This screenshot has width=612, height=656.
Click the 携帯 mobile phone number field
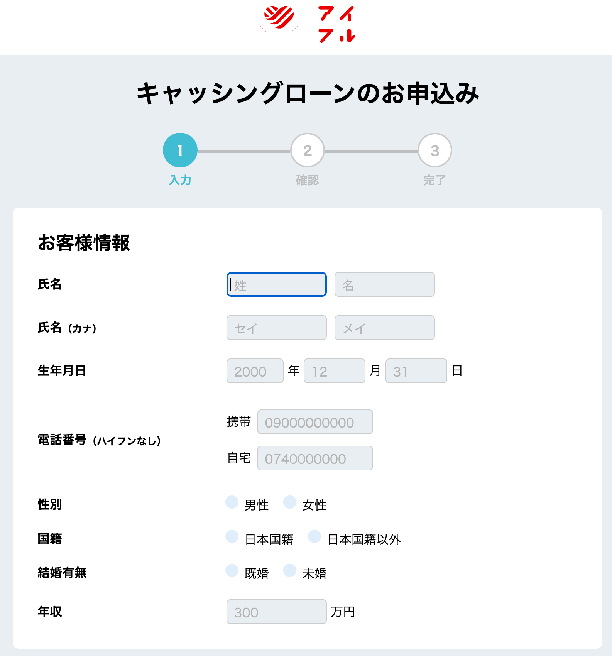pos(315,422)
